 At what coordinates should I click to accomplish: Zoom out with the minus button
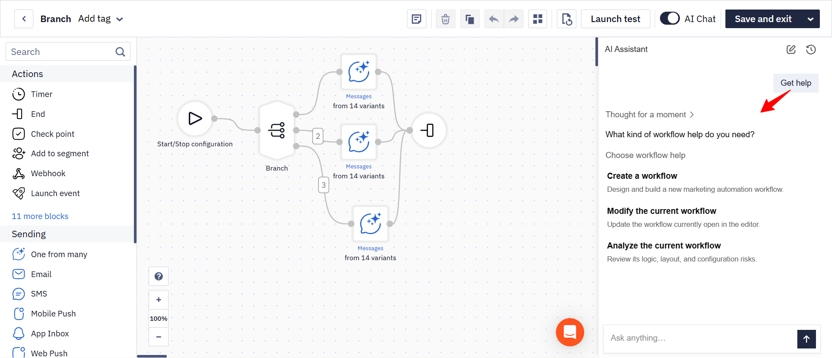159,337
